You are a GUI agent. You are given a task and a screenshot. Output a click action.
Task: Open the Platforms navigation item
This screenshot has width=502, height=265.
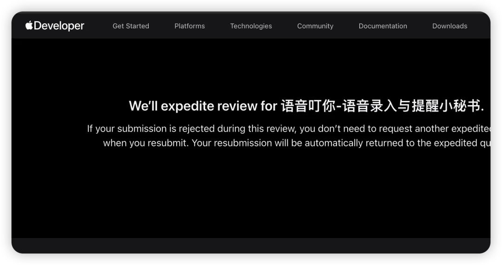(x=190, y=26)
